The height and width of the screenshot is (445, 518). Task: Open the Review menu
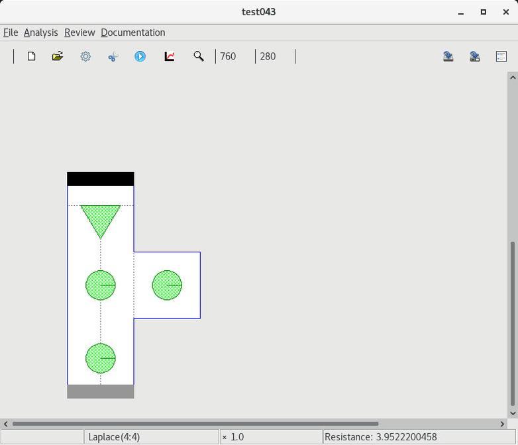coord(79,32)
